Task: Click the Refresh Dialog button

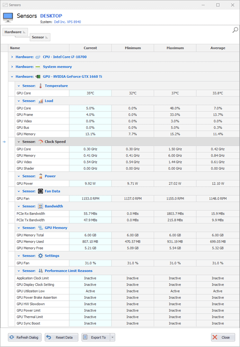Action: pos(25,337)
